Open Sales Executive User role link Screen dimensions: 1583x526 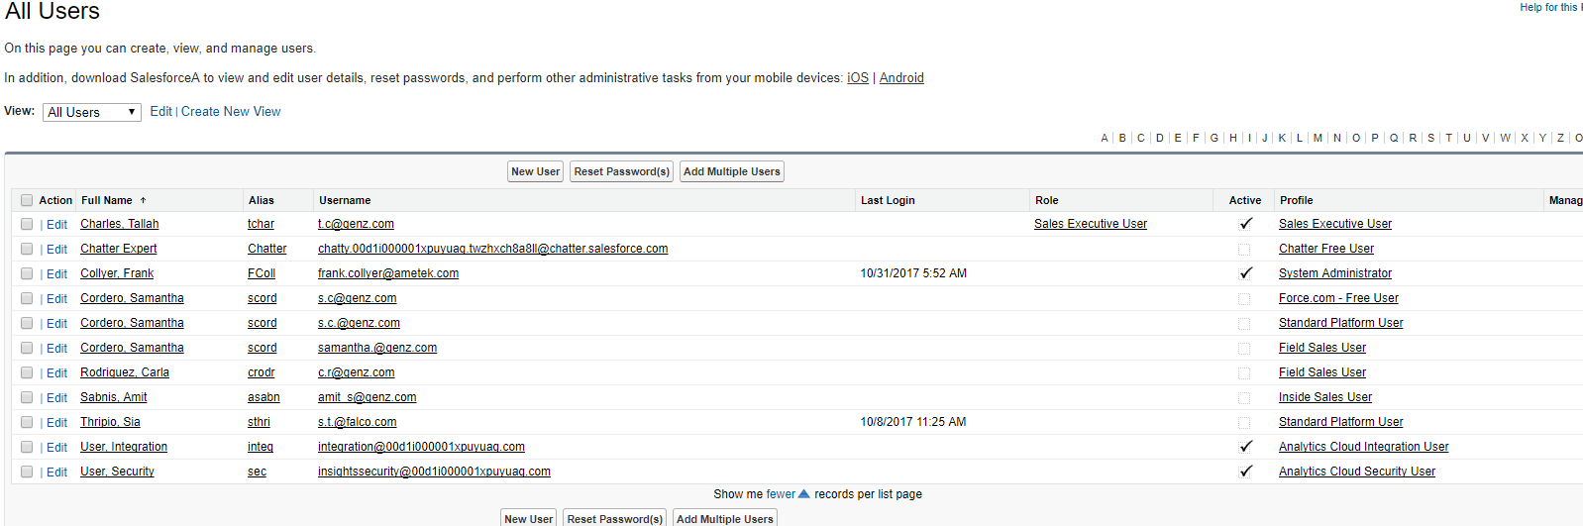point(1090,224)
